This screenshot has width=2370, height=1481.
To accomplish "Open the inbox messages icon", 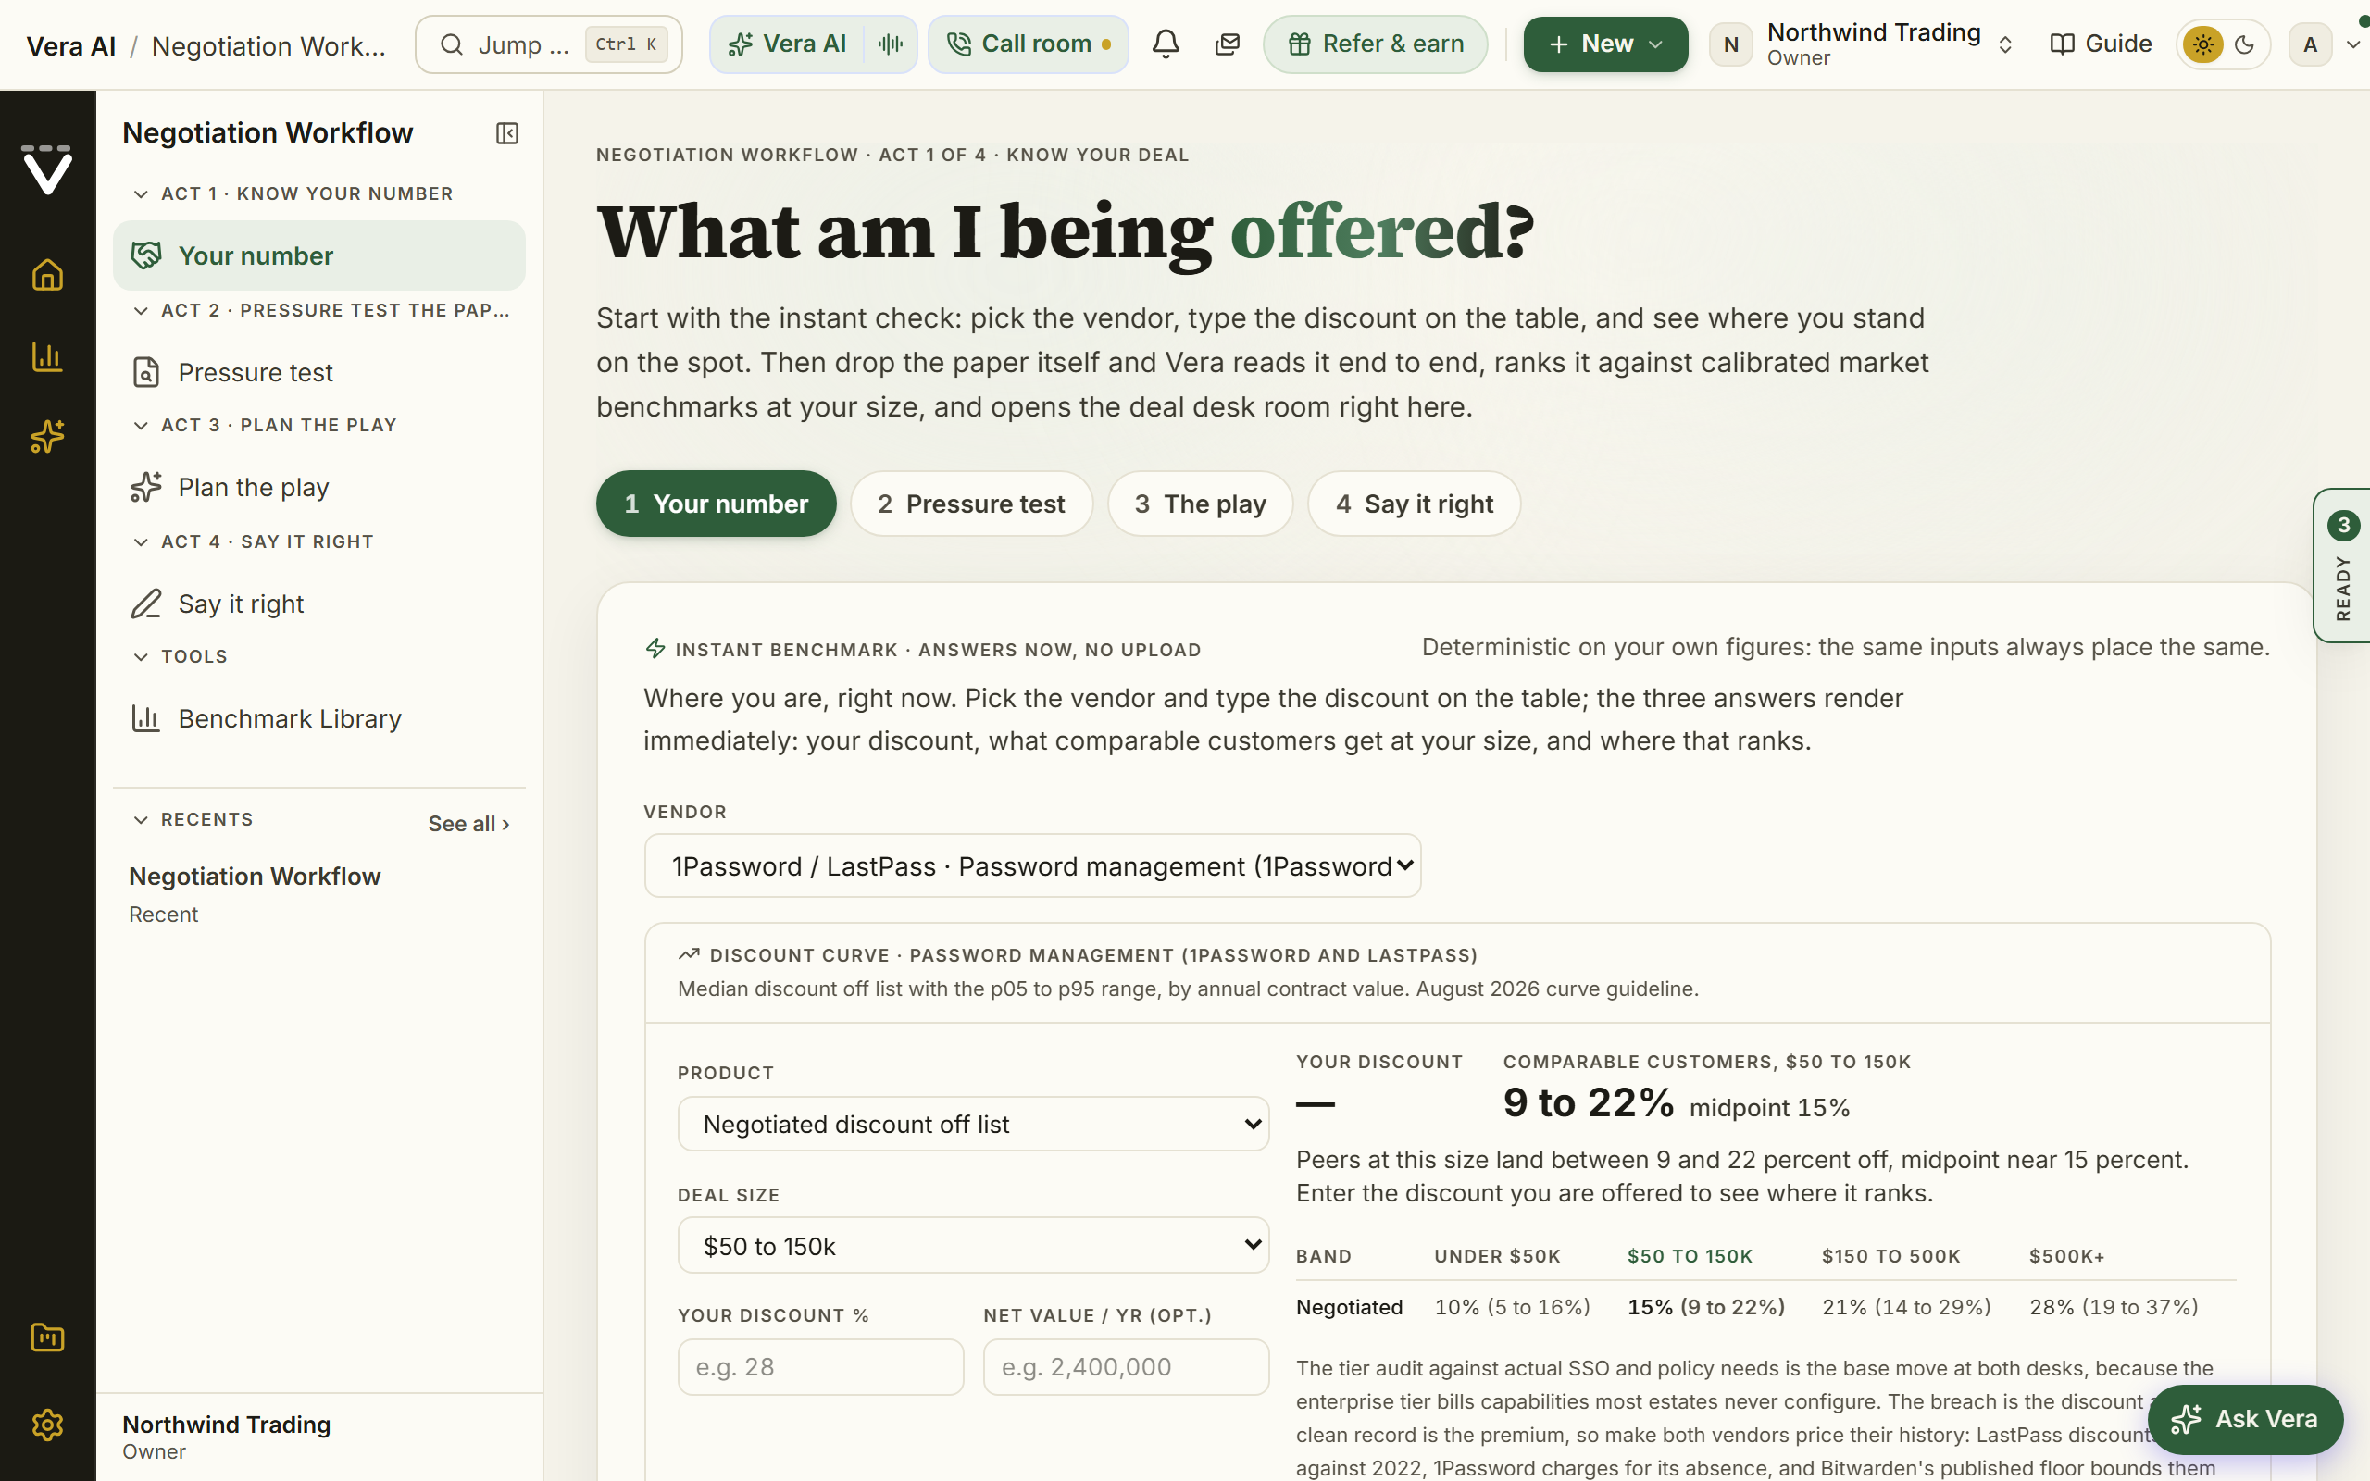I will tap(1227, 44).
